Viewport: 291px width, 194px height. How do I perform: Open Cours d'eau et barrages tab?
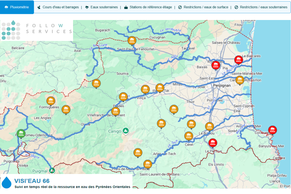[x=58, y=7]
